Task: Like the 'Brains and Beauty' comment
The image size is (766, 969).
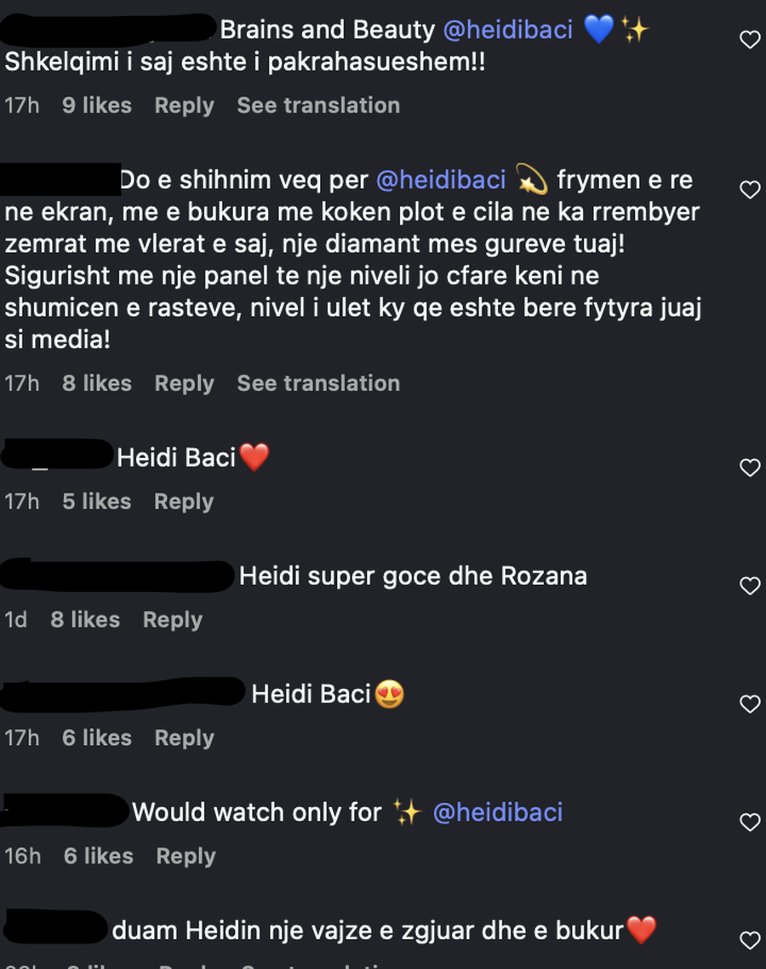Action: pyautogui.click(x=750, y=39)
